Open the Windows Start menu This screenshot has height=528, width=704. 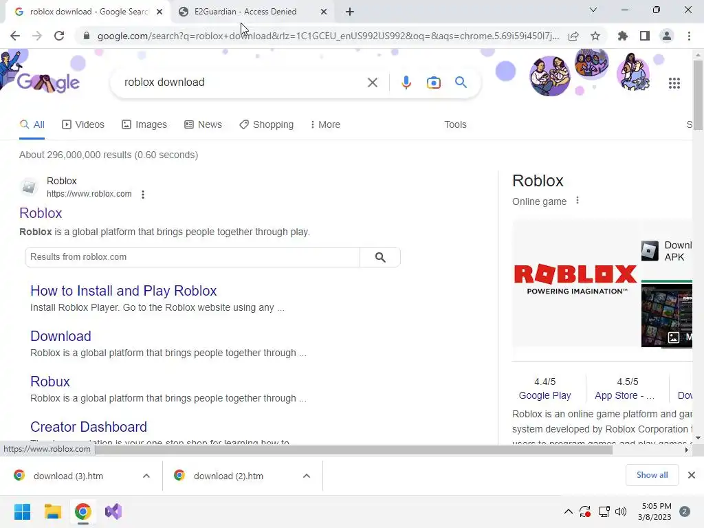coord(22,511)
